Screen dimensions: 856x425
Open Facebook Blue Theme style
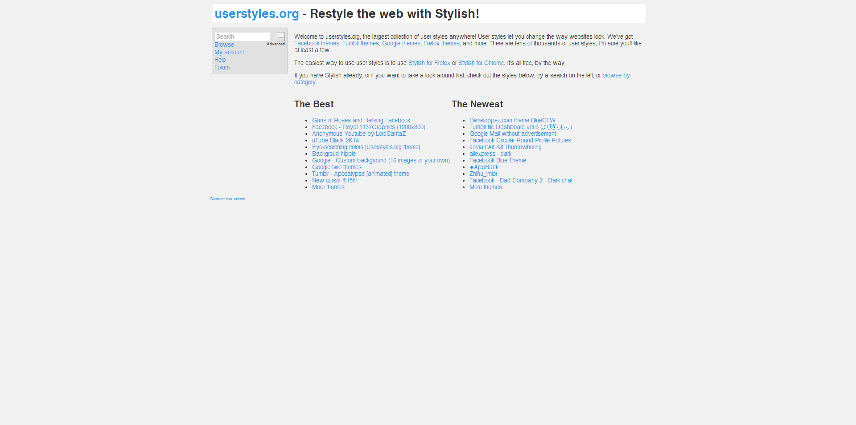click(498, 160)
